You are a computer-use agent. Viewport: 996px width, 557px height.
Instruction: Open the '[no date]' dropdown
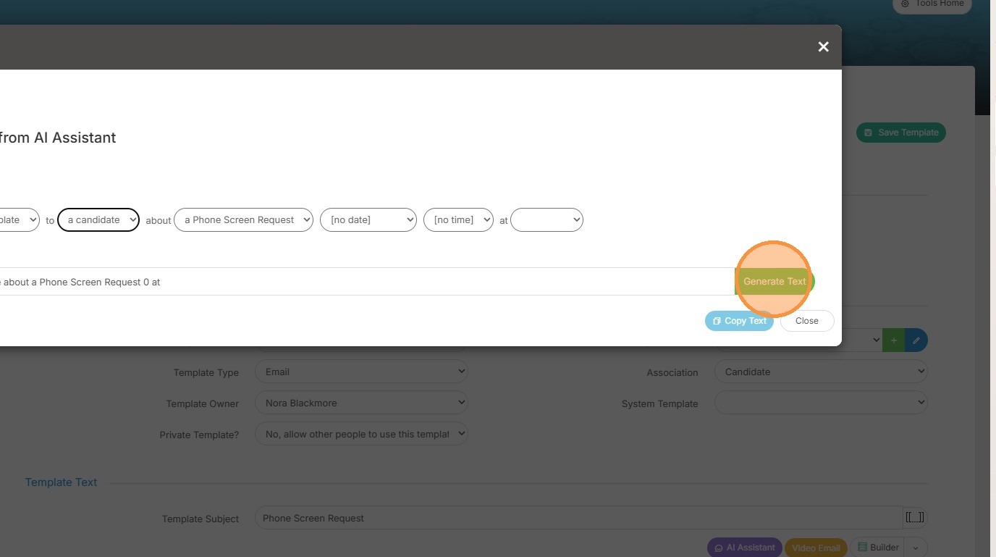click(368, 219)
